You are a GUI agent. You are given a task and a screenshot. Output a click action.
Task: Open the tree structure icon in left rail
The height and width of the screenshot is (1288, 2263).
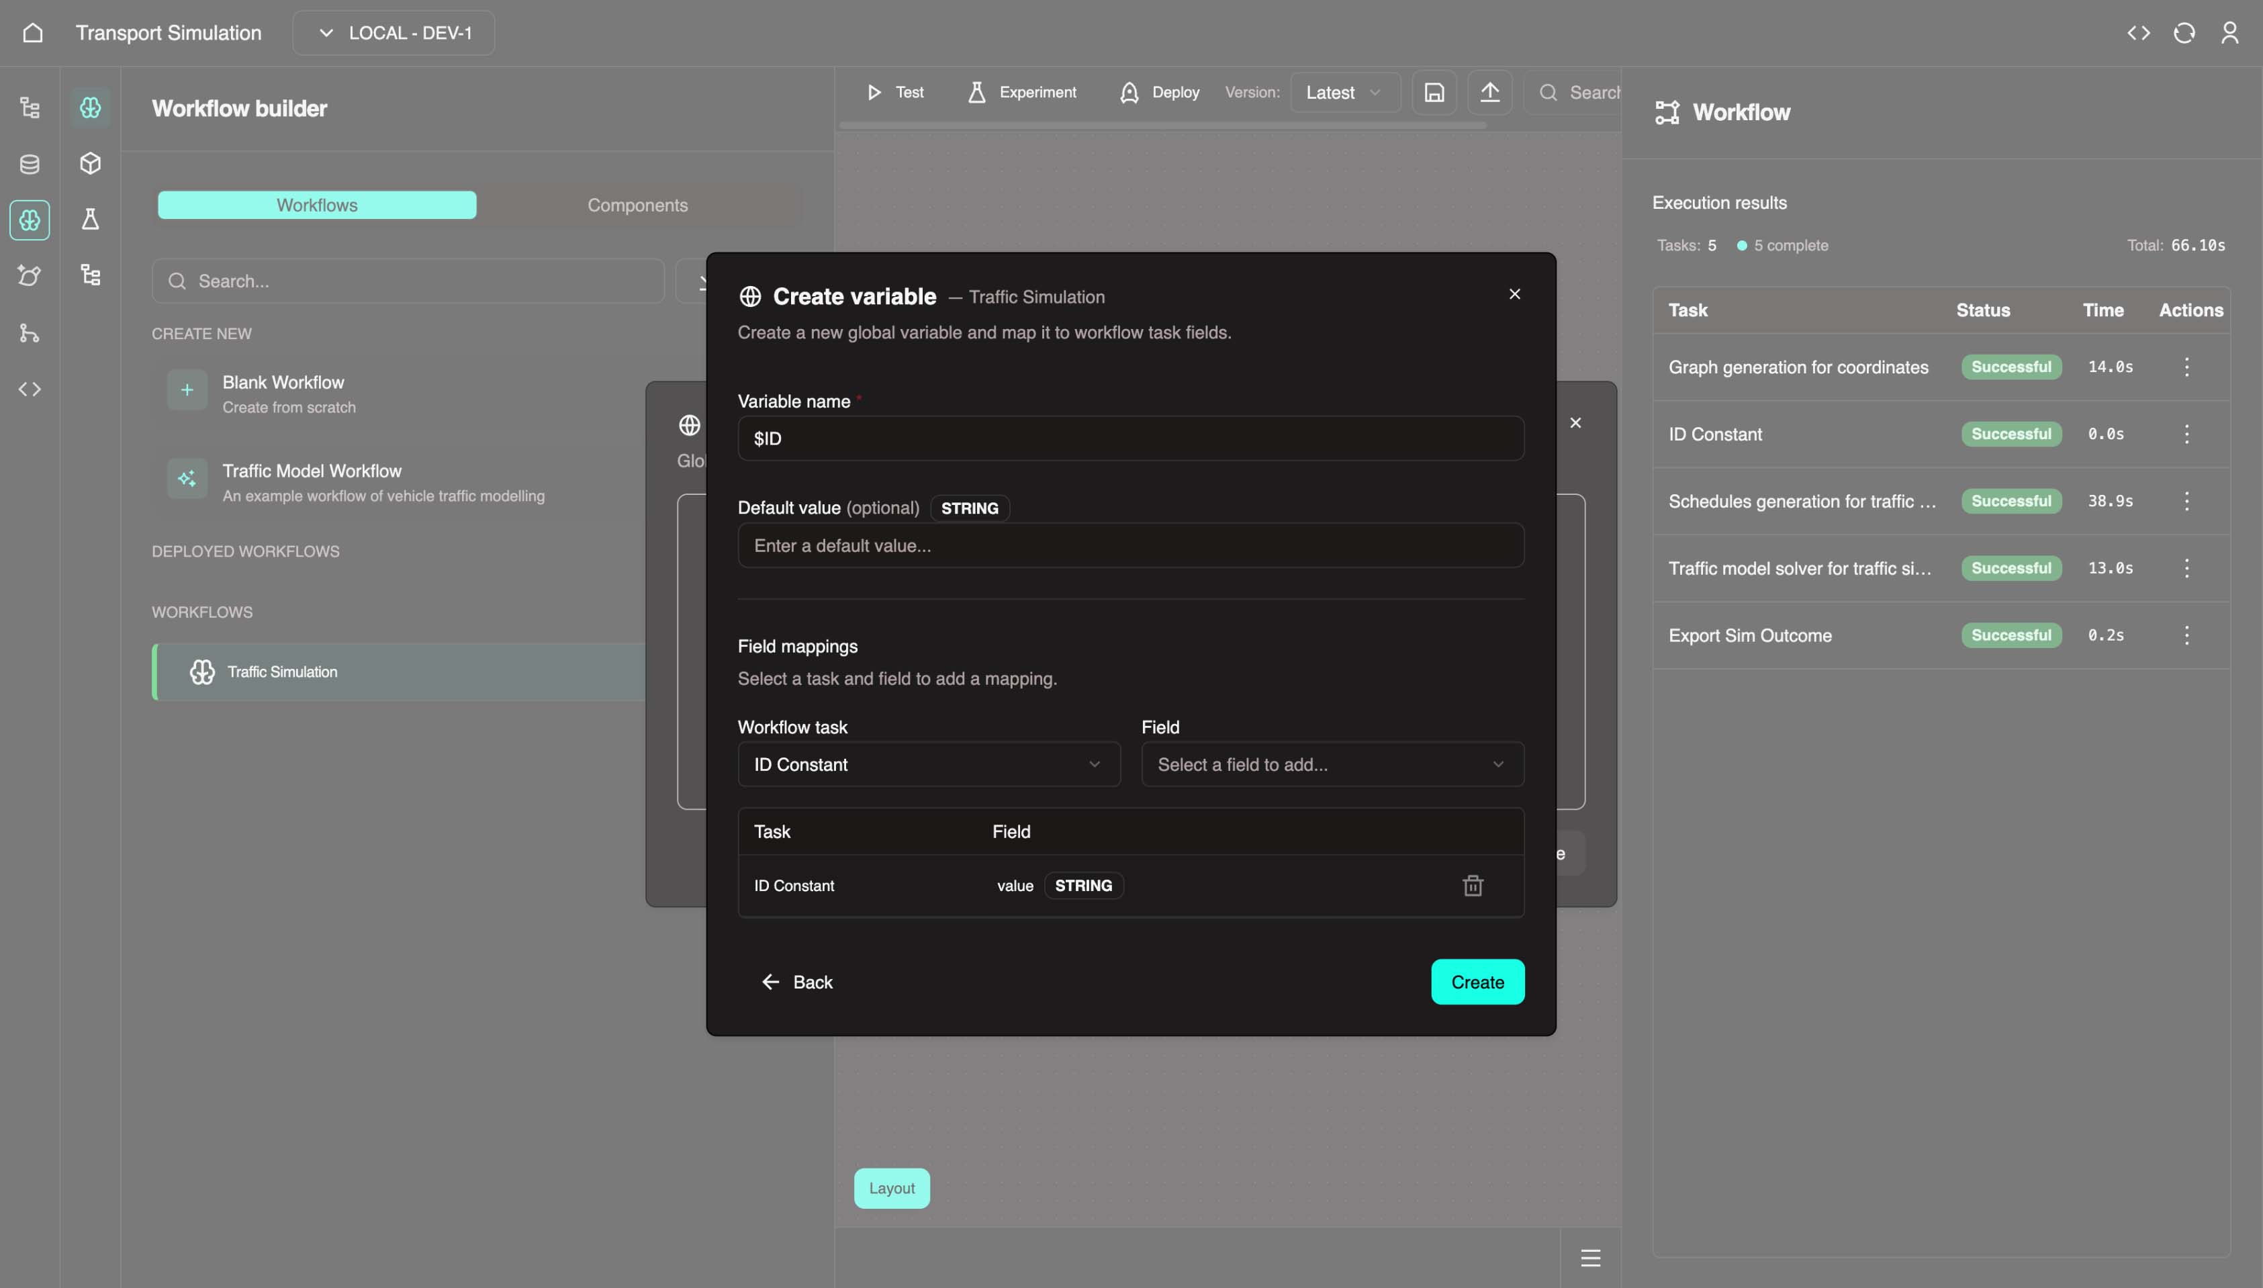pyautogui.click(x=30, y=108)
